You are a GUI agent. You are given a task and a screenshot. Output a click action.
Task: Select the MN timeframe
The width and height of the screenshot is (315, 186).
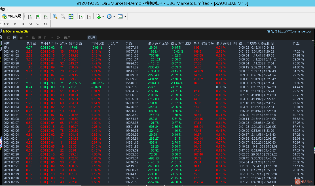46,24
